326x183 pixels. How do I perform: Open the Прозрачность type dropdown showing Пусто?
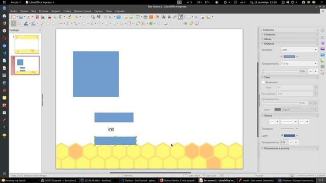(299, 64)
